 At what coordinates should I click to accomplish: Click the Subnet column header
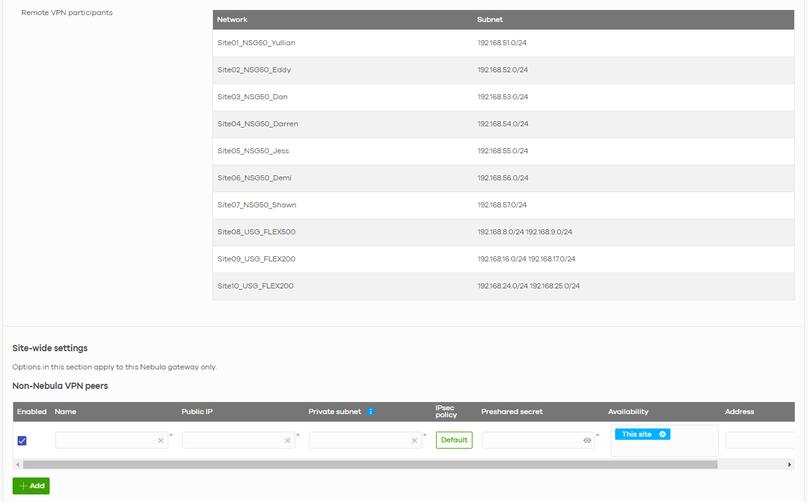(490, 19)
